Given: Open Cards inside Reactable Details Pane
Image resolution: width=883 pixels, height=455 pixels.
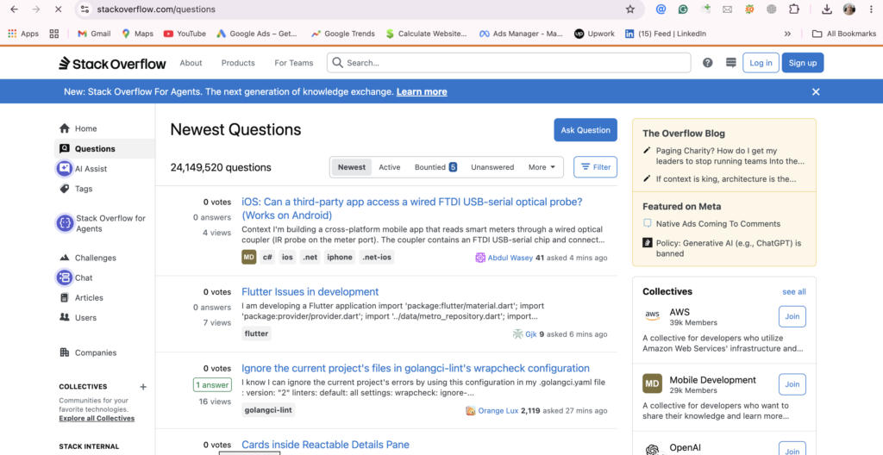Looking at the screenshot, I should (325, 445).
